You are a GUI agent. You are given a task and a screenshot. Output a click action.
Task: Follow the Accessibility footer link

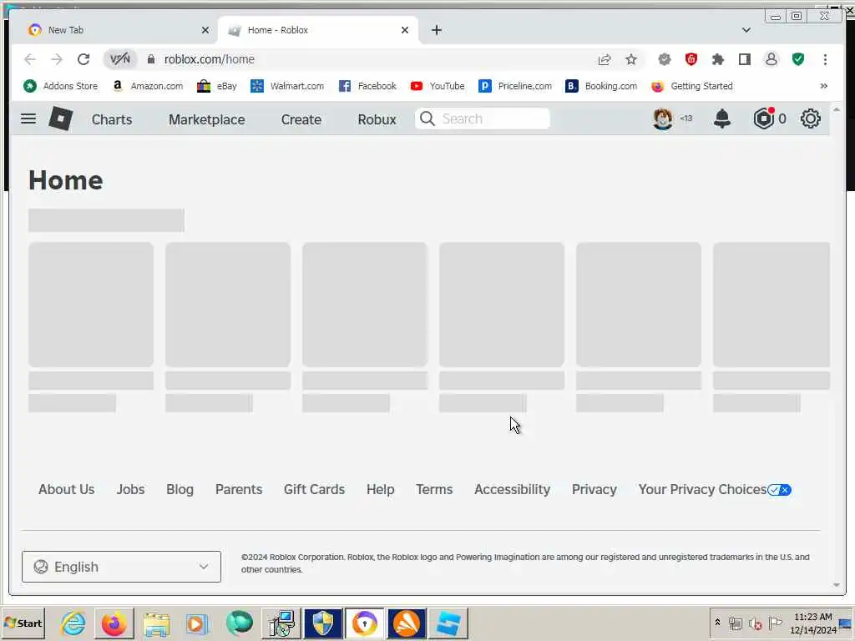pyautogui.click(x=512, y=489)
